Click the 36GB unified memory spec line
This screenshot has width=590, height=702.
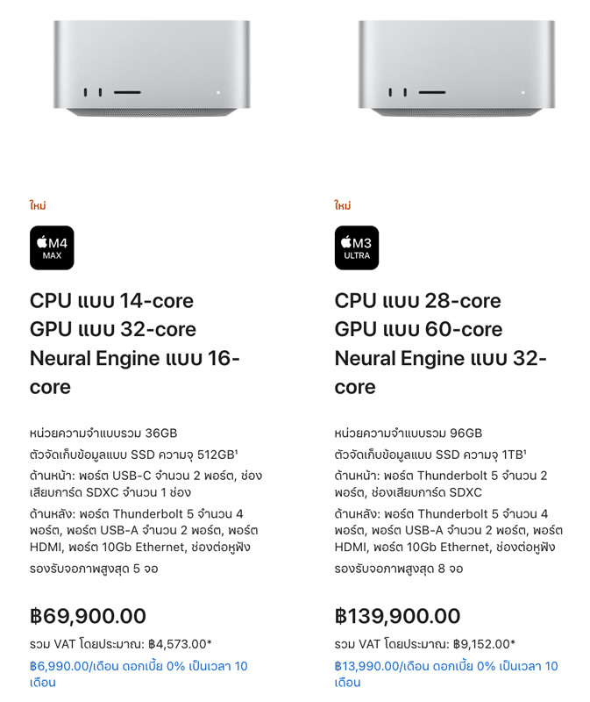[x=103, y=433]
